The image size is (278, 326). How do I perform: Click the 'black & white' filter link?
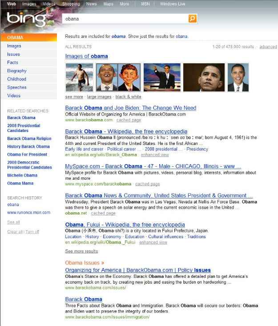(x=128, y=97)
